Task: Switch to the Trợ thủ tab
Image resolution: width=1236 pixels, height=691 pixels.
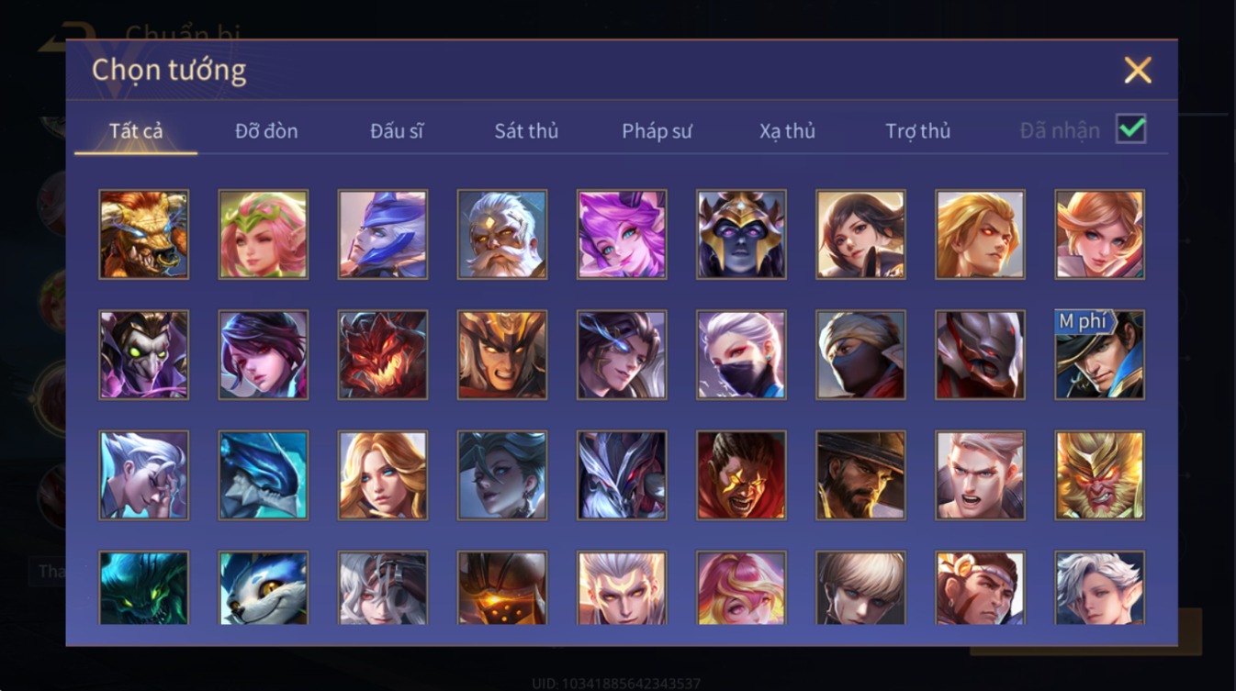Action: tap(917, 131)
